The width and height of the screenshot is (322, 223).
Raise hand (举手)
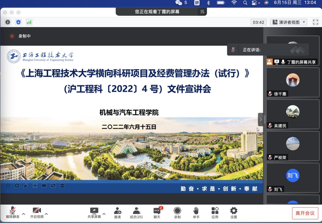pyautogui.click(x=196, y=213)
